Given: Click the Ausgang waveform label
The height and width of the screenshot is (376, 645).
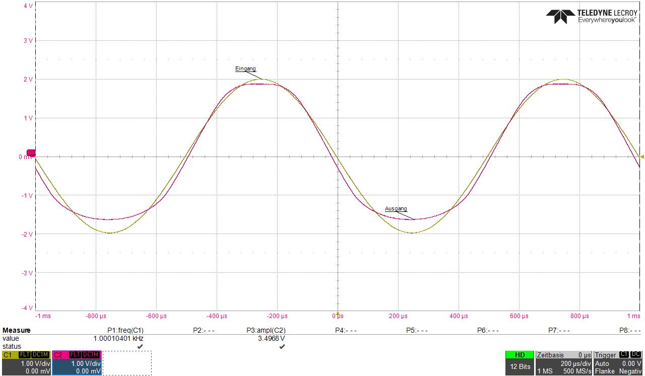Looking at the screenshot, I should 396,208.
